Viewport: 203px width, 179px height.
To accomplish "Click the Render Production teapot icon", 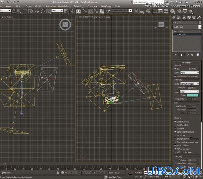I will [191, 11].
